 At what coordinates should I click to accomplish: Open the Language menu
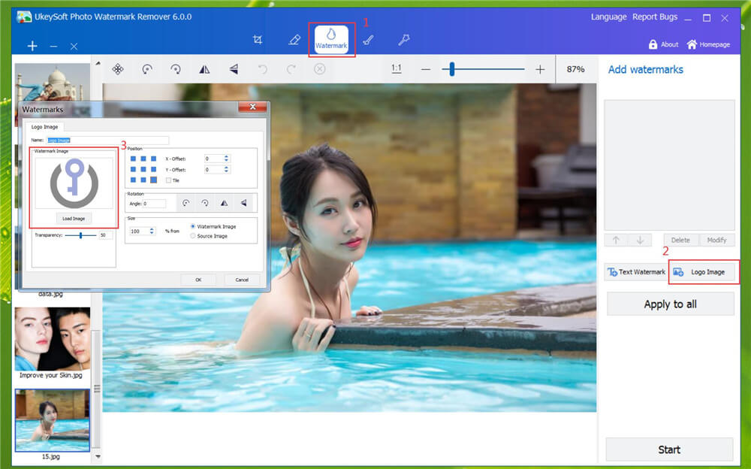click(608, 17)
